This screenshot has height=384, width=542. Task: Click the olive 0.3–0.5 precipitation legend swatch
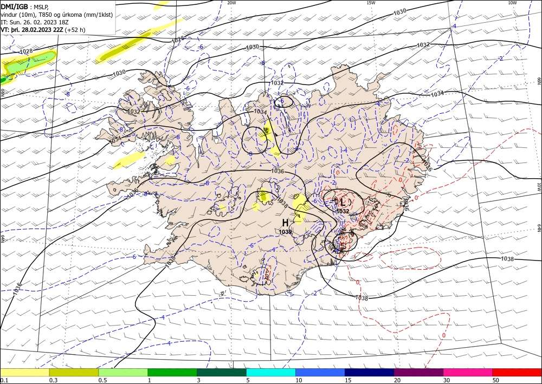click(74, 372)
